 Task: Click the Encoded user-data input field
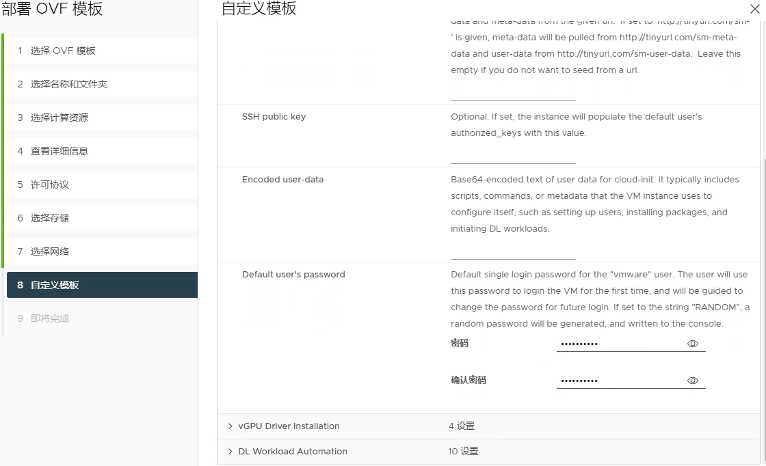(x=513, y=252)
